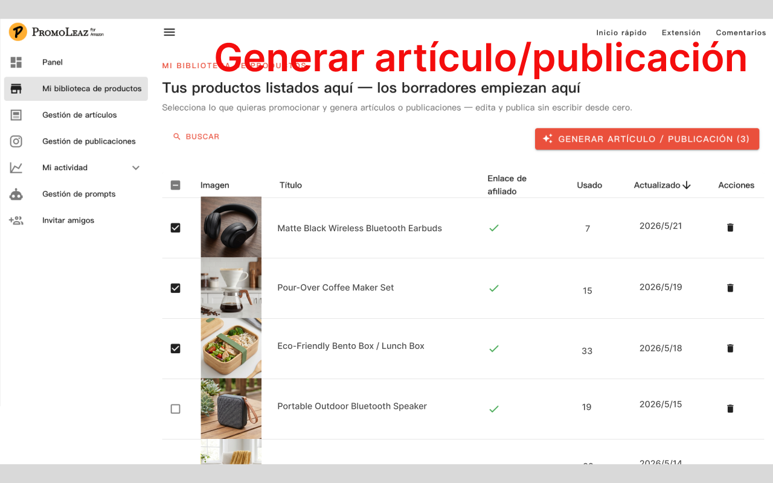
Task: Uncheck Eco-Friendly Bento Box / Lunch Box
Action: [176, 348]
